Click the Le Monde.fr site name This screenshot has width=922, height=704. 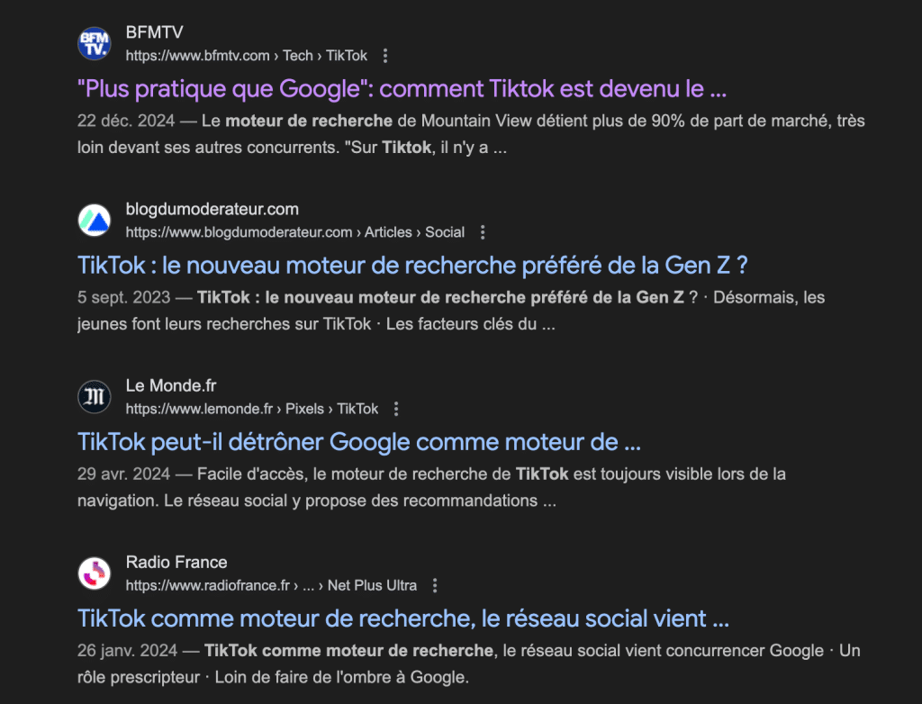click(x=171, y=386)
